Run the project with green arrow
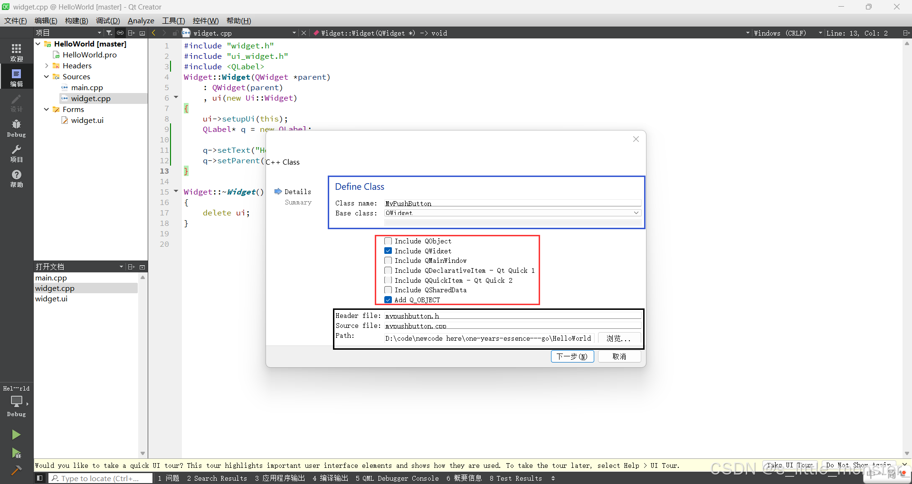Screen dimensions: 912x484 16,435
